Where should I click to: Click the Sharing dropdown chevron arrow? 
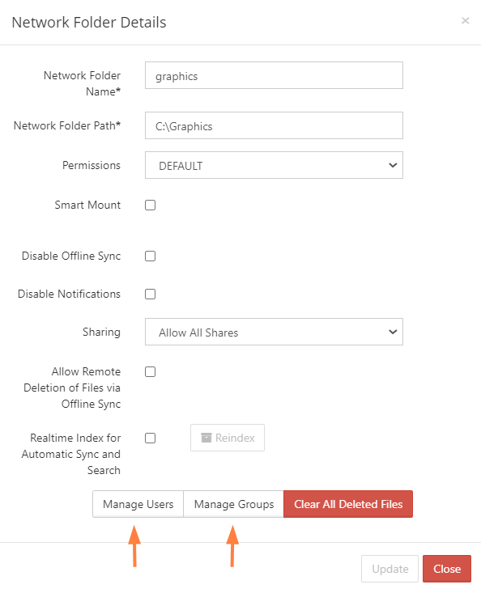click(393, 332)
